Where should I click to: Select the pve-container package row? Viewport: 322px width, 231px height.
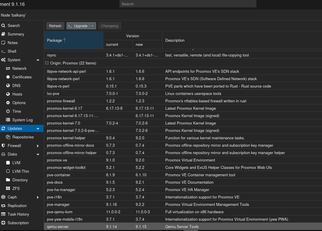pyautogui.click(x=183, y=175)
